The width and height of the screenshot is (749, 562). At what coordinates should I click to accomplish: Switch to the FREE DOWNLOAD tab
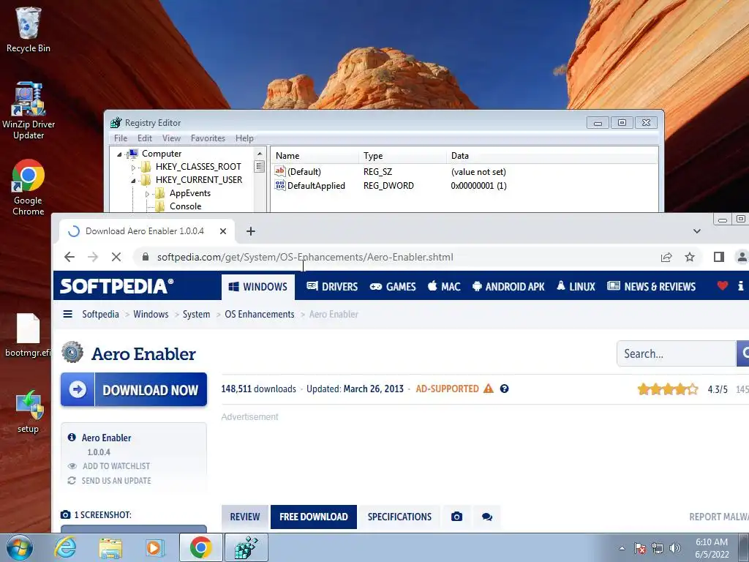pyautogui.click(x=313, y=517)
